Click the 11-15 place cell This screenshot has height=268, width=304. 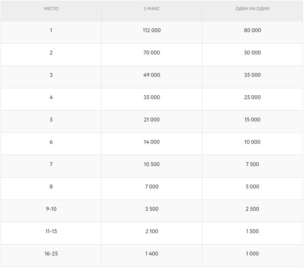(x=51, y=231)
